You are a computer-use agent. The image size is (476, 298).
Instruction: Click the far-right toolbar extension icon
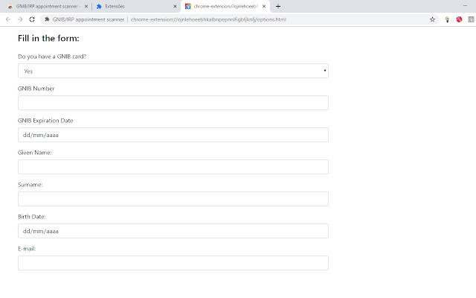coord(471,19)
